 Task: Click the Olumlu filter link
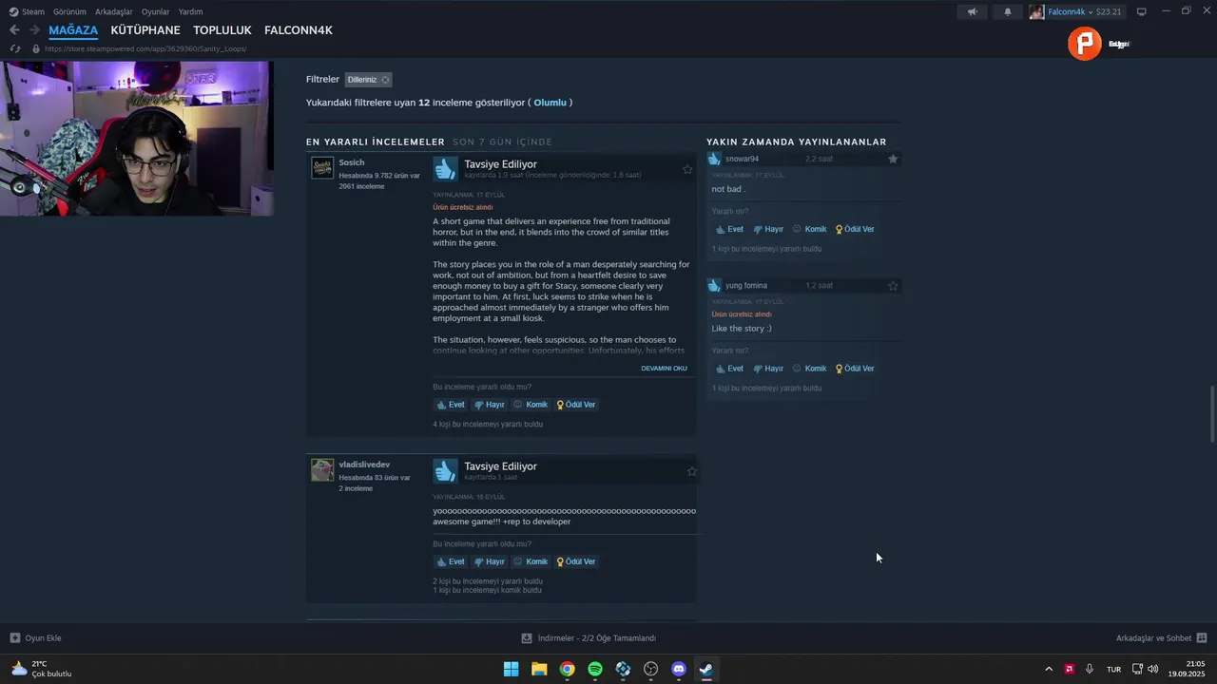click(x=550, y=103)
